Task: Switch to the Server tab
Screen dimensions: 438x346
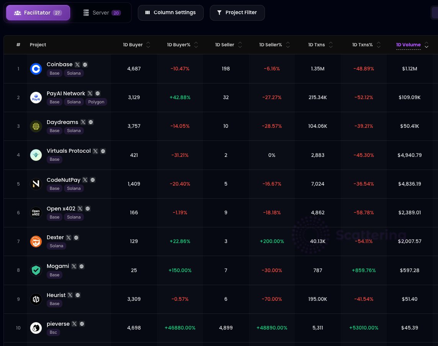Action: point(101,12)
